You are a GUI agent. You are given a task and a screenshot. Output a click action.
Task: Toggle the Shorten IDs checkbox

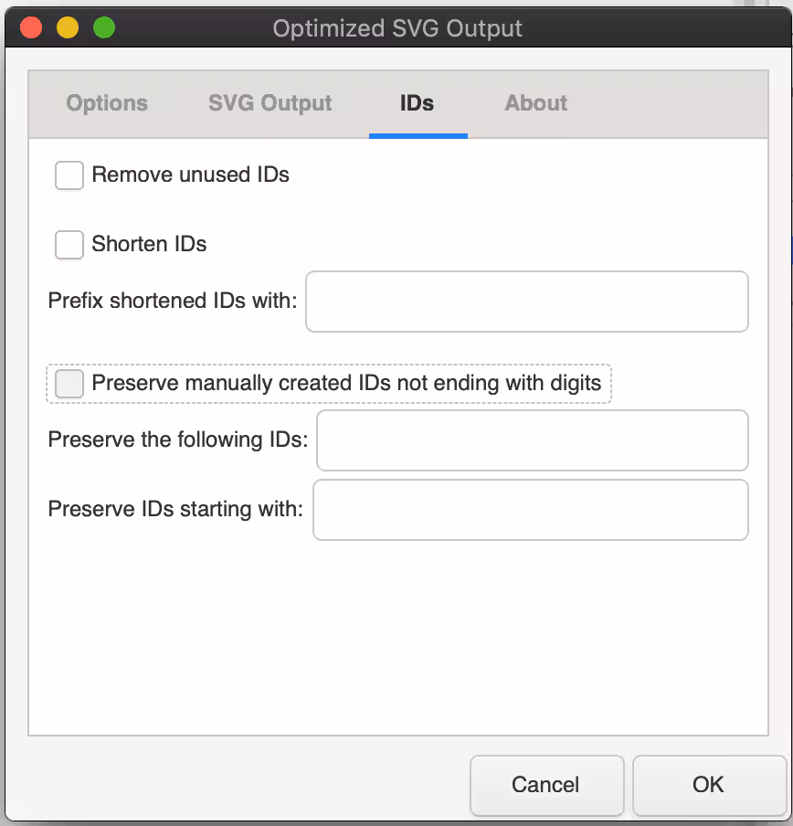[69, 245]
